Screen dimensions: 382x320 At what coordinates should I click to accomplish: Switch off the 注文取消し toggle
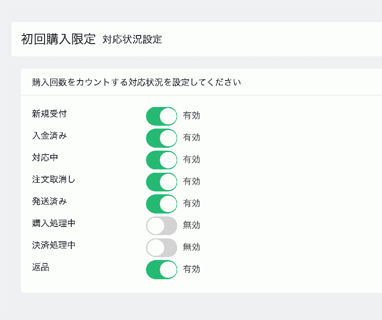tap(161, 182)
